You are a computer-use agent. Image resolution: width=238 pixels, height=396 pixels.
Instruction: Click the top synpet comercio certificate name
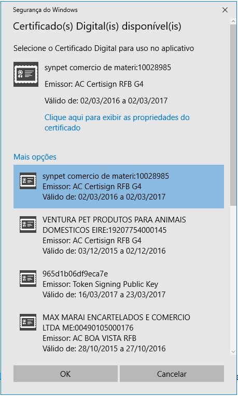pyautogui.click(x=108, y=68)
